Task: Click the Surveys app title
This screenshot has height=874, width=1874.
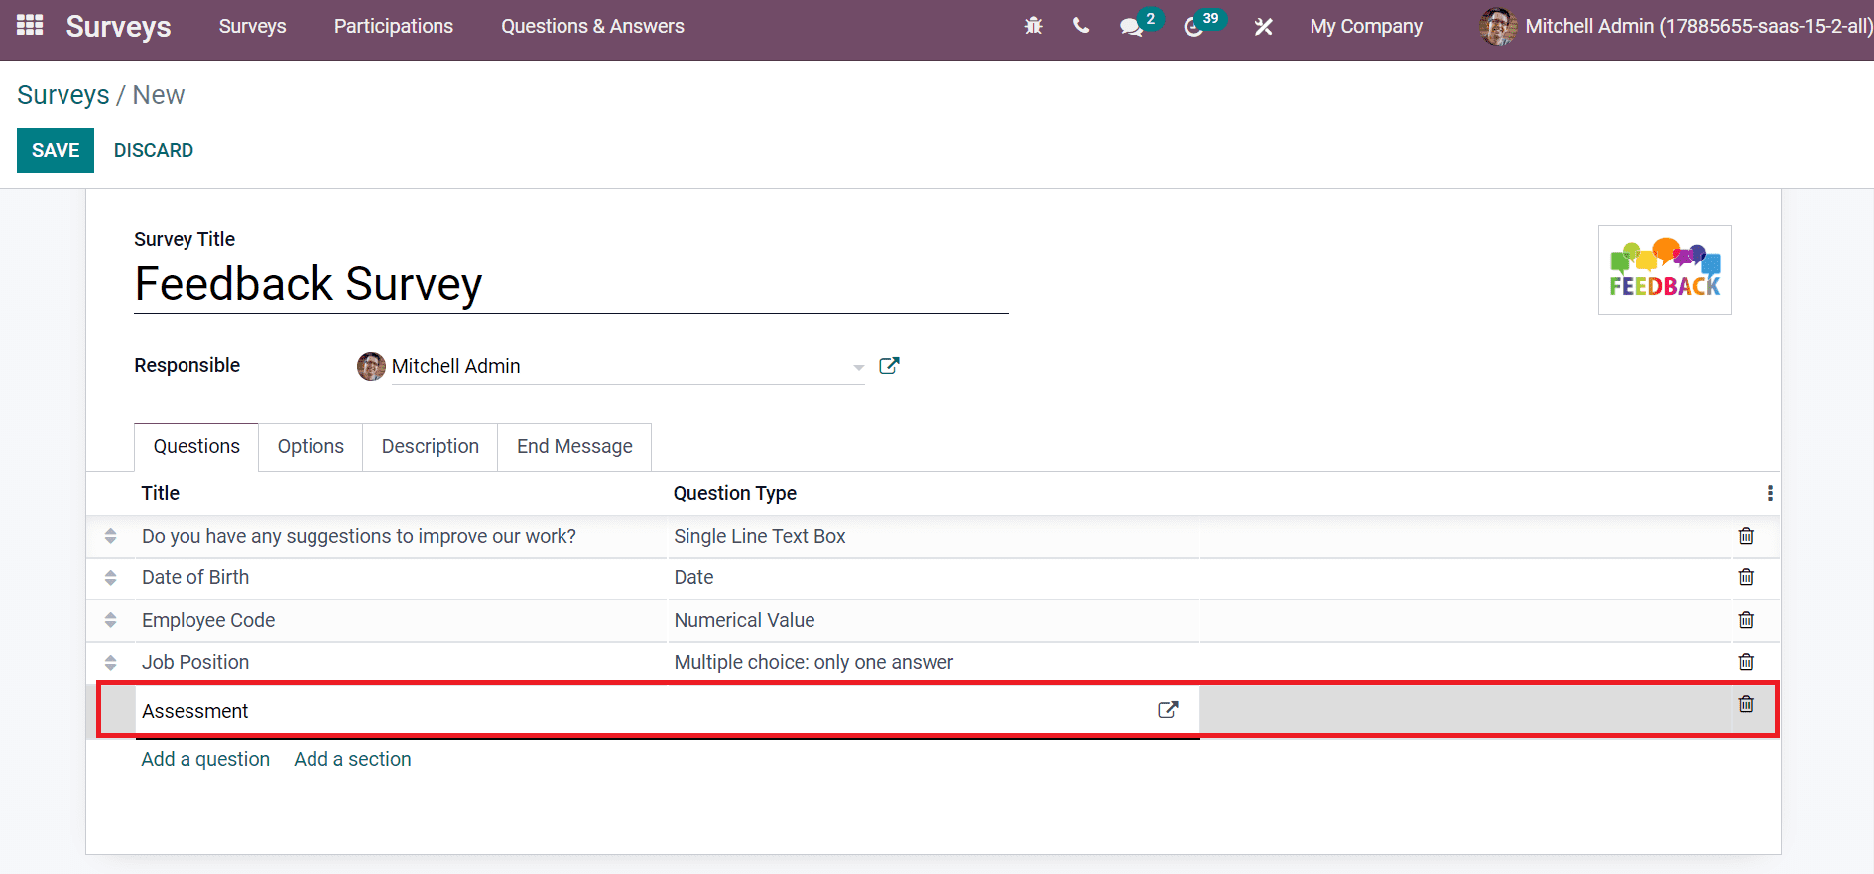Action: pyautogui.click(x=118, y=27)
